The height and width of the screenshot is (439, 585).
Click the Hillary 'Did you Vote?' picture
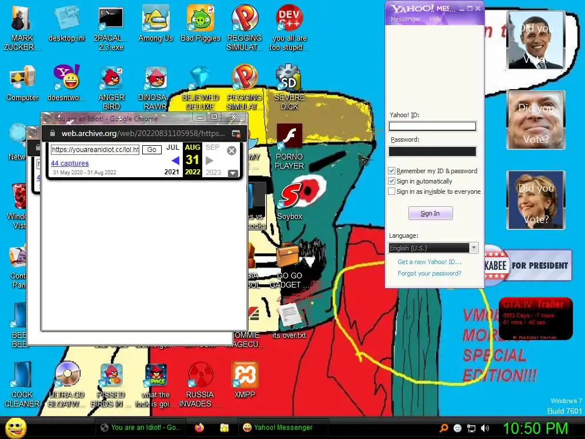tap(536, 199)
